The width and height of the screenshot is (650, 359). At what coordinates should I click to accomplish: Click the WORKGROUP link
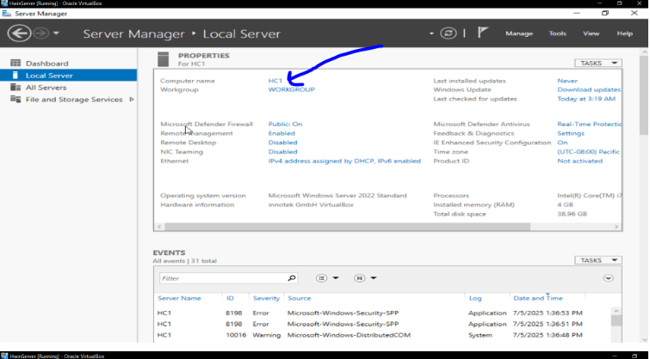click(x=291, y=89)
